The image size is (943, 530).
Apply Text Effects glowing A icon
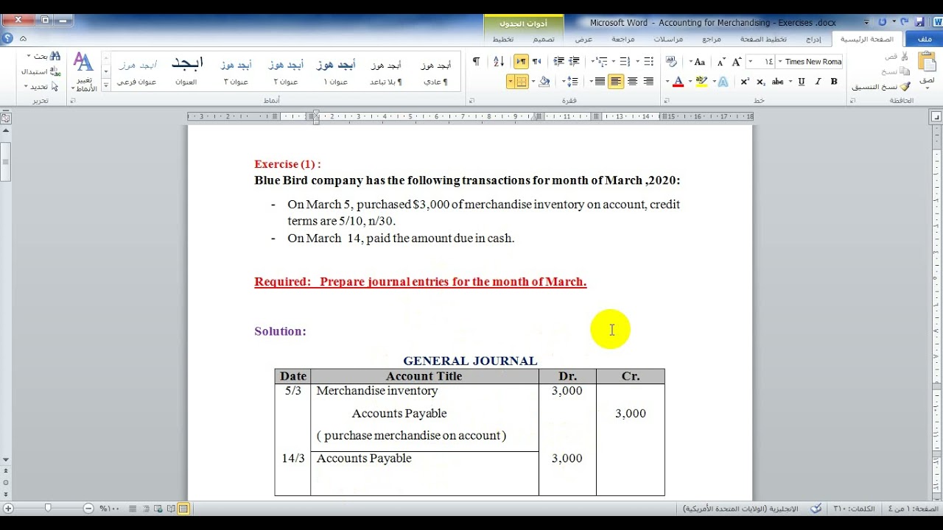[723, 82]
